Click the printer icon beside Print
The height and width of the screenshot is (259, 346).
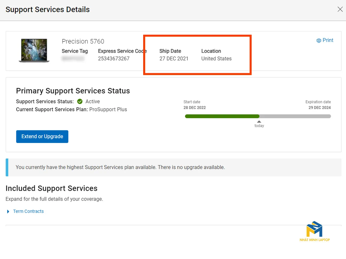pyautogui.click(x=319, y=41)
